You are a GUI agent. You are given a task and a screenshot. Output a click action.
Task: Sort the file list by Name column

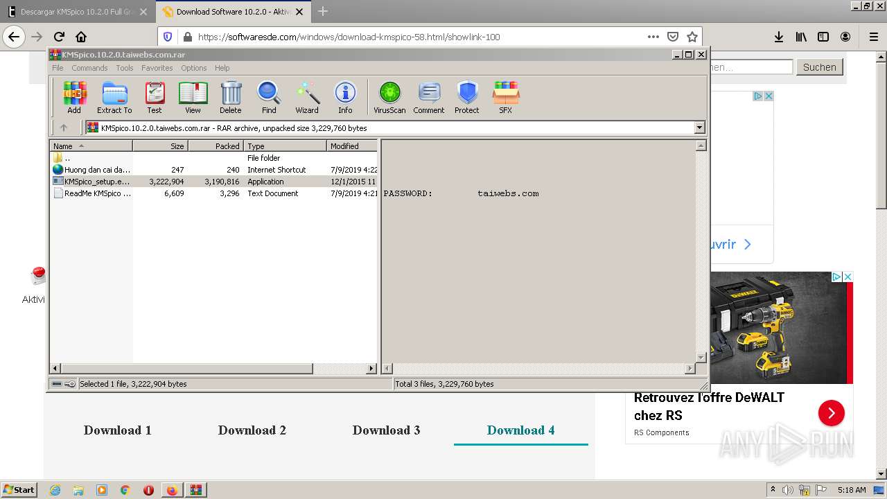click(91, 146)
